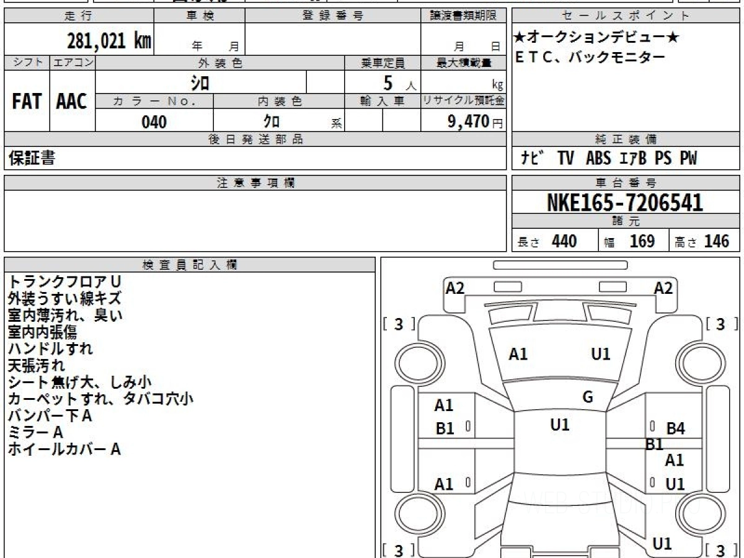Click the 281,021 km mileage value
This screenshot has height=558, width=744.
pos(108,41)
